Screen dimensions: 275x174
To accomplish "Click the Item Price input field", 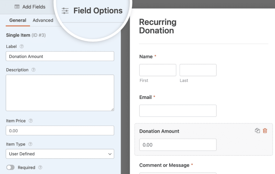I will point(60,130).
